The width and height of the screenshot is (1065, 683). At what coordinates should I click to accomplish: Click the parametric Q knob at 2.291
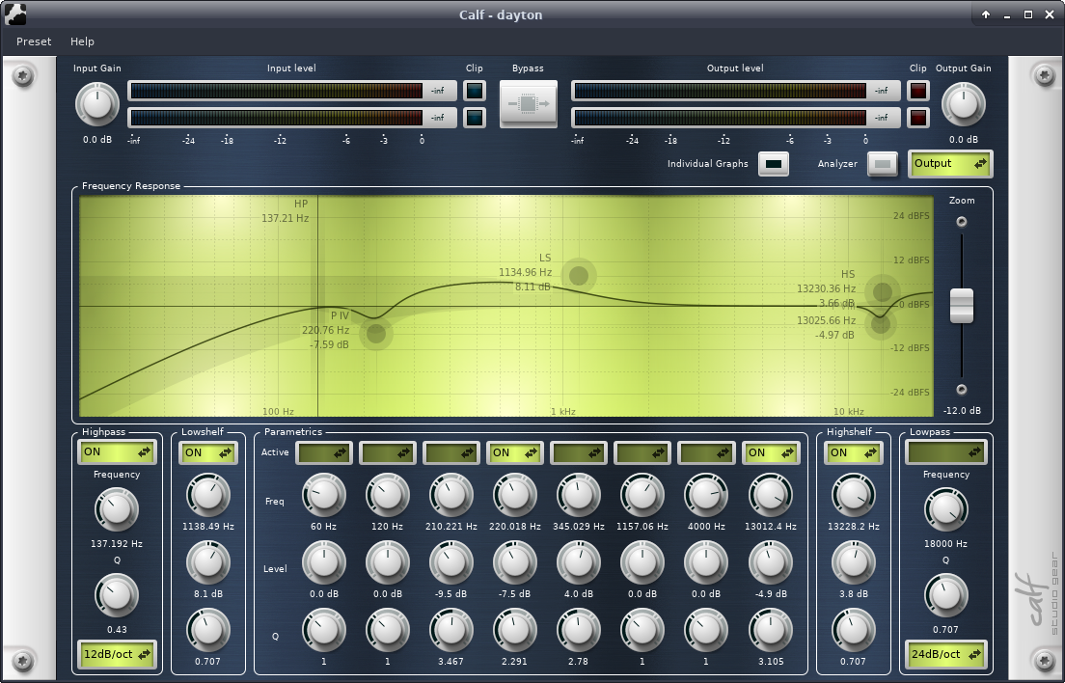515,630
